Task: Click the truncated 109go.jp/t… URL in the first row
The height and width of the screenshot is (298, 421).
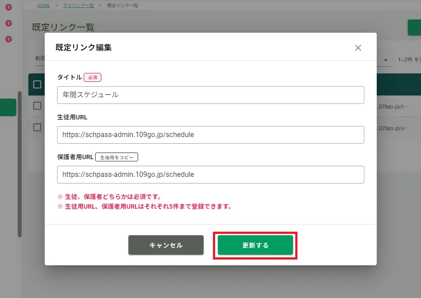Action: (x=394, y=106)
